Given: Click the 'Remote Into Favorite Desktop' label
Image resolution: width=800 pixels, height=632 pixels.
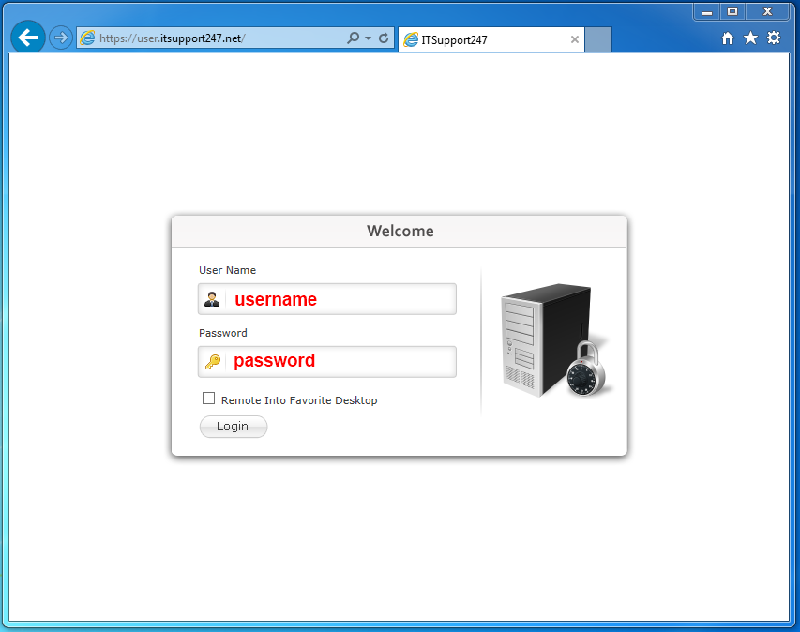Looking at the screenshot, I should pyautogui.click(x=299, y=400).
